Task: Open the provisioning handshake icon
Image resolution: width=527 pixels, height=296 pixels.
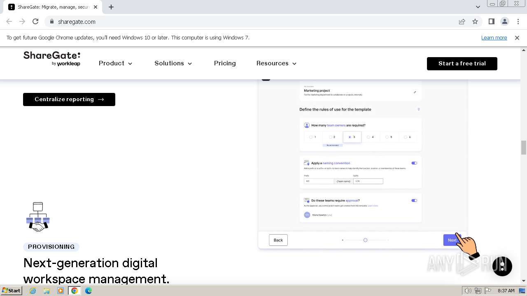Action: 38,217
